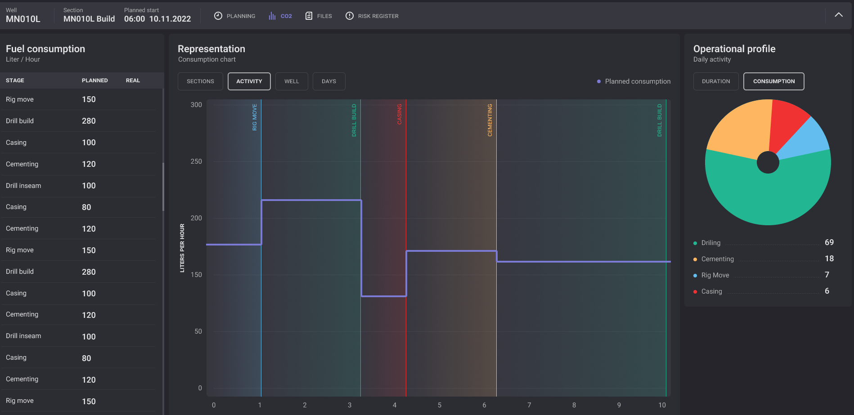The width and height of the screenshot is (854, 415).
Task: Switch chart to Sections view
Action: [x=200, y=81]
